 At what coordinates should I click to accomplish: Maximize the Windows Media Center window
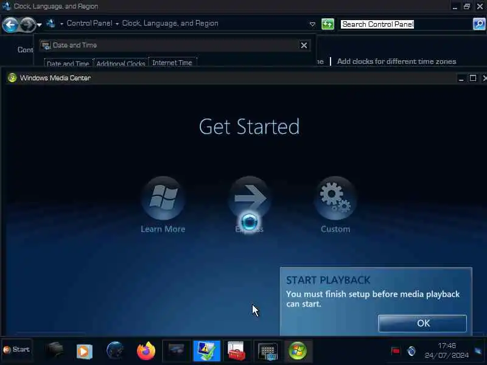[x=473, y=78]
